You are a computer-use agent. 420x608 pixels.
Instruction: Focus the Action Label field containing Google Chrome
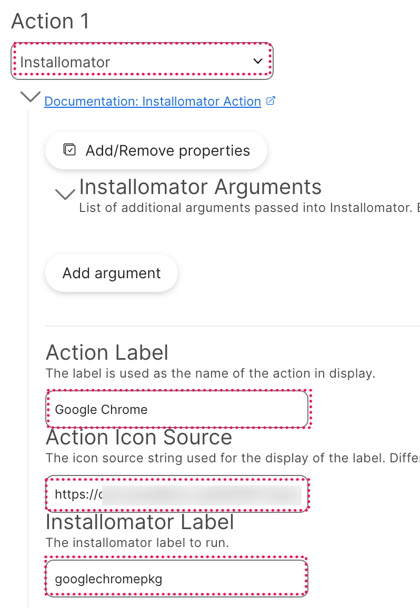pos(177,409)
